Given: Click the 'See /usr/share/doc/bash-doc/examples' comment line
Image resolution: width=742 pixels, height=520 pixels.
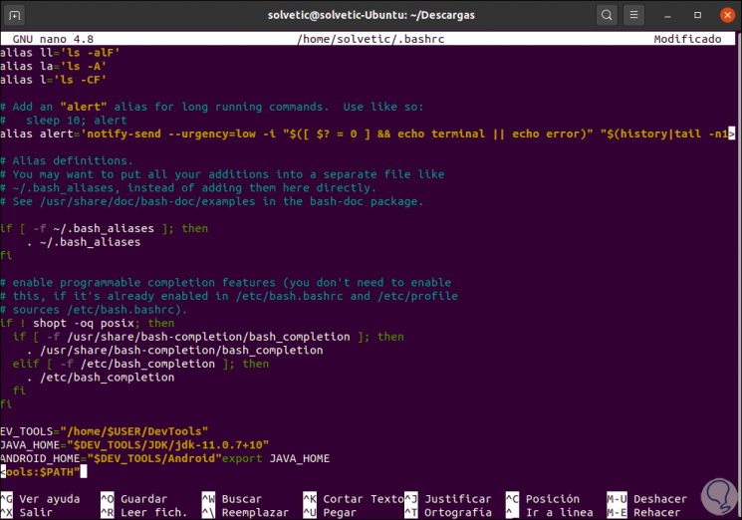Looking at the screenshot, I should tap(211, 201).
